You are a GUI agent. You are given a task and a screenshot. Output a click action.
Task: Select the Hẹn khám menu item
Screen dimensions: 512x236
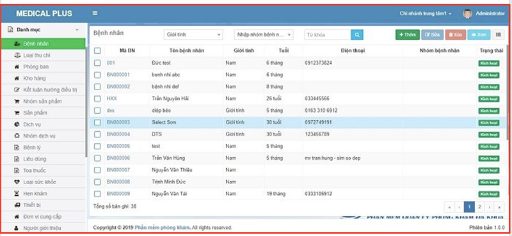pos(43,194)
